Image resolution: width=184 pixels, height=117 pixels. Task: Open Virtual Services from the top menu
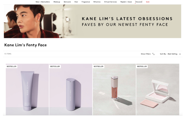click(110, 2)
